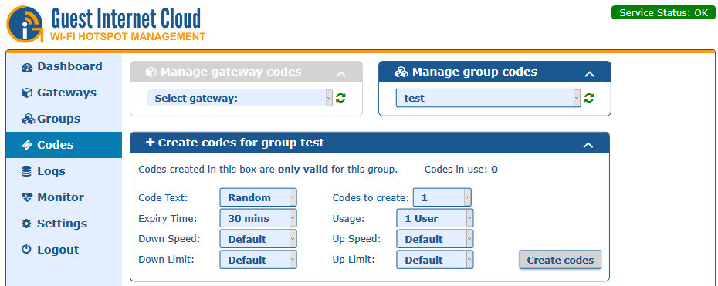Open the Up Limit dropdown
This screenshot has height=286, width=718.
tap(435, 260)
